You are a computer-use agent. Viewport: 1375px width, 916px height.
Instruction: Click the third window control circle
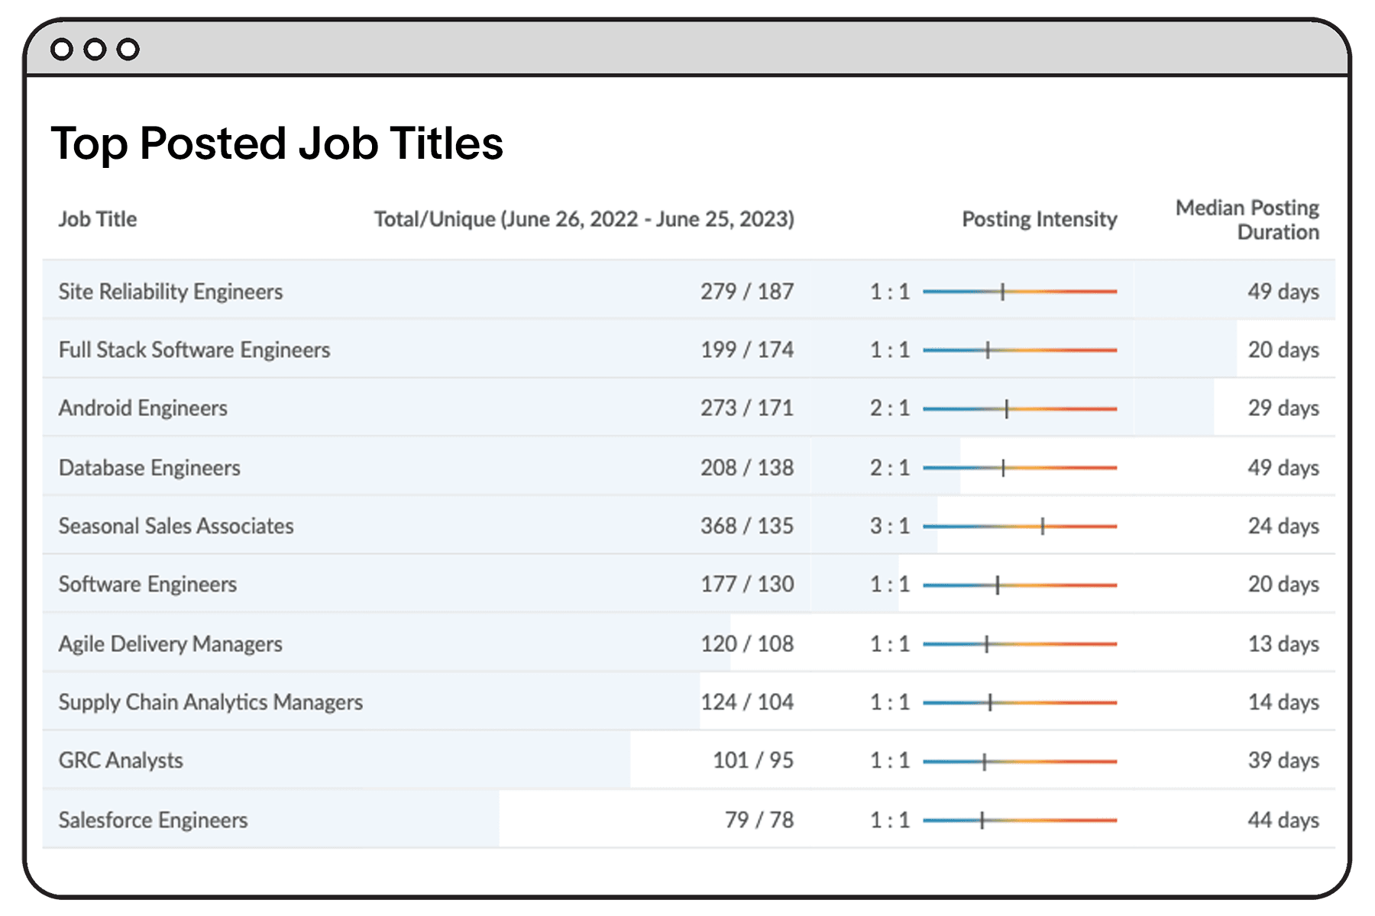tap(128, 50)
